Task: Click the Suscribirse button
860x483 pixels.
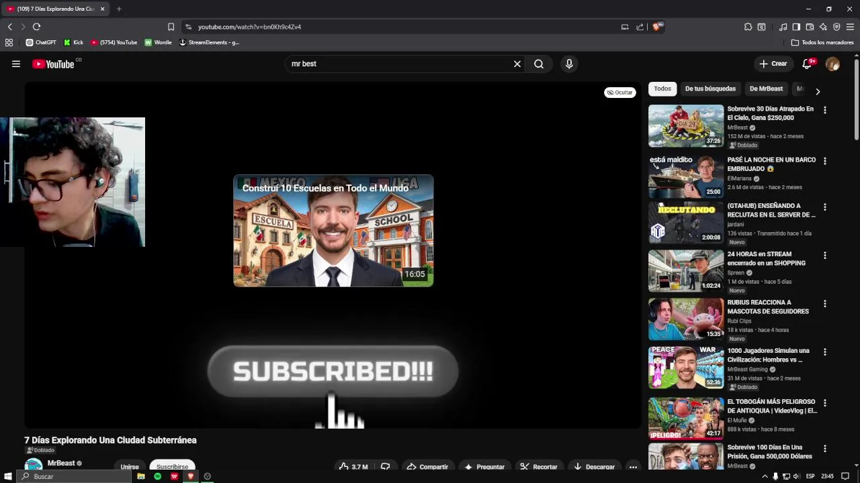Action: pos(172,467)
